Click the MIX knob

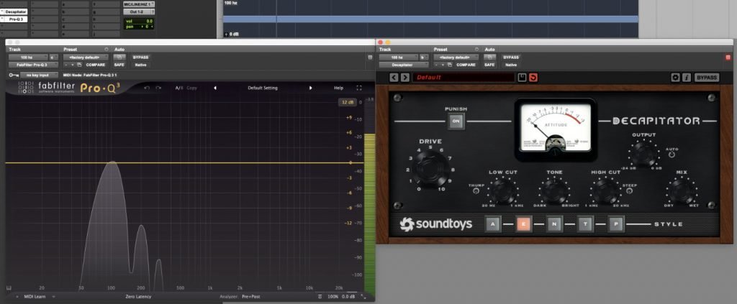[x=682, y=191]
